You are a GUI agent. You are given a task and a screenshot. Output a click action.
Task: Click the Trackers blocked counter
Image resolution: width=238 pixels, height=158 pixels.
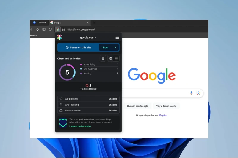pyautogui.click(x=88, y=87)
